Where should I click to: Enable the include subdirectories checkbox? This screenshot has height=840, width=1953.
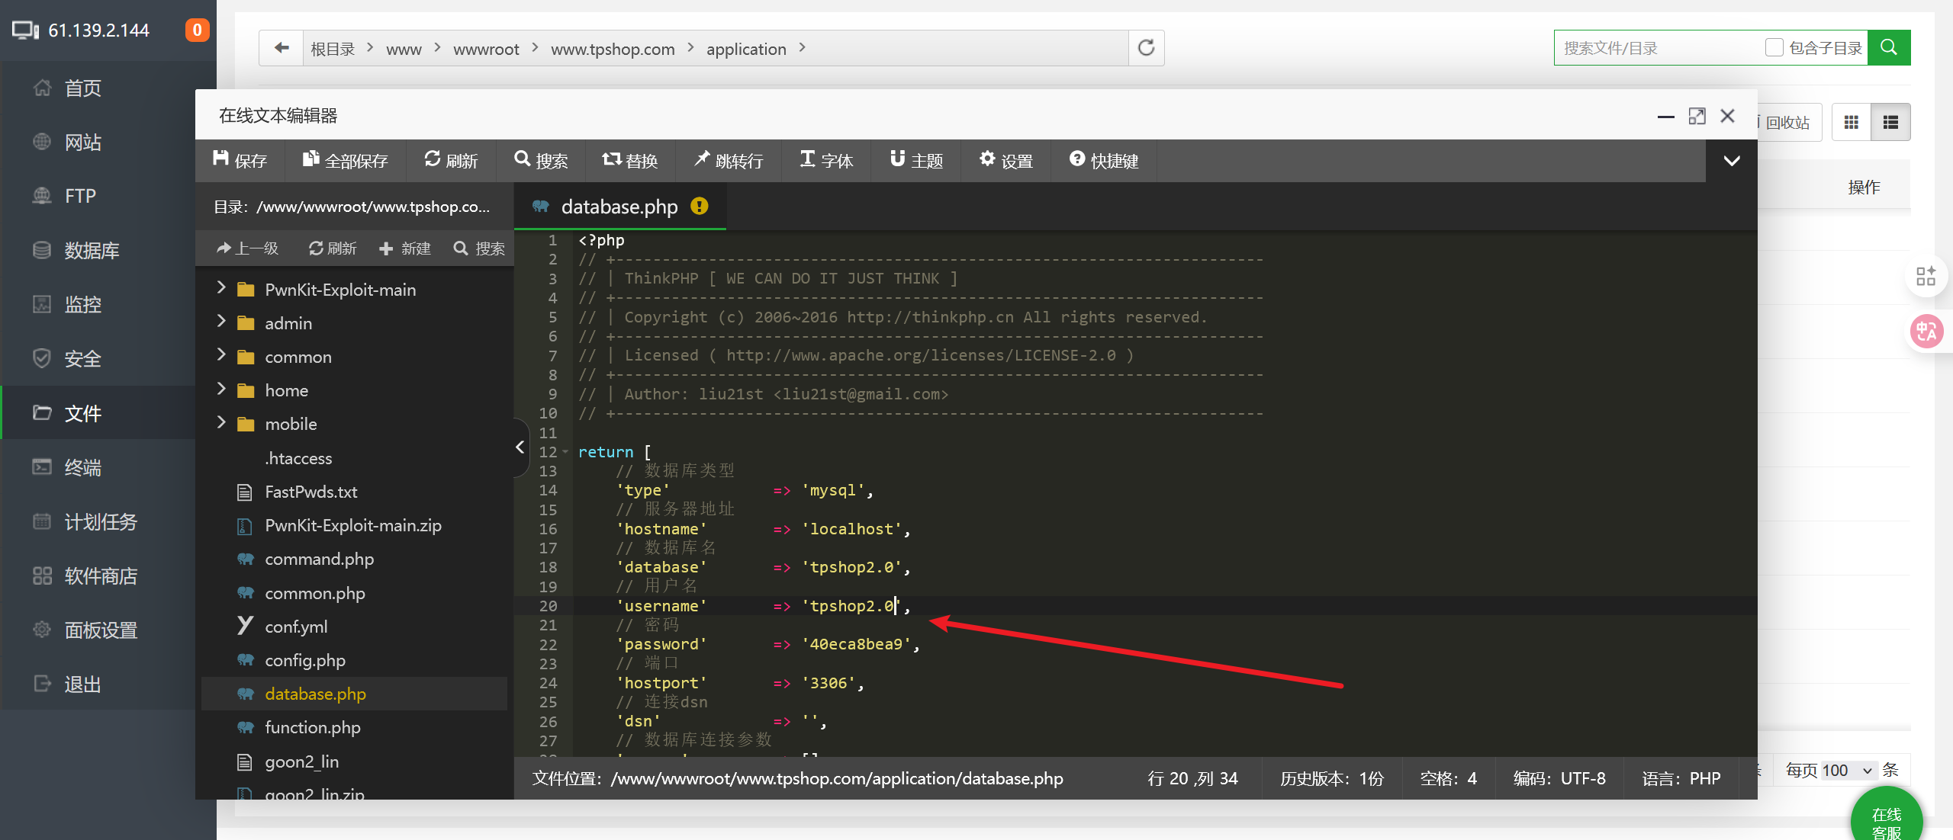click(1774, 48)
